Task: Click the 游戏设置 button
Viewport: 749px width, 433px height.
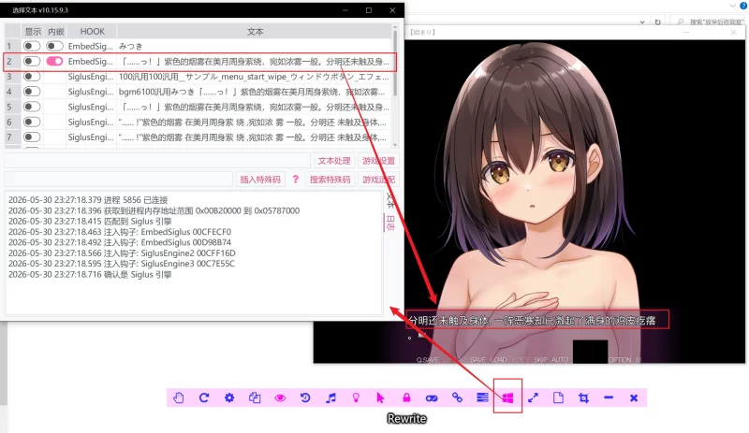Action: pos(378,161)
